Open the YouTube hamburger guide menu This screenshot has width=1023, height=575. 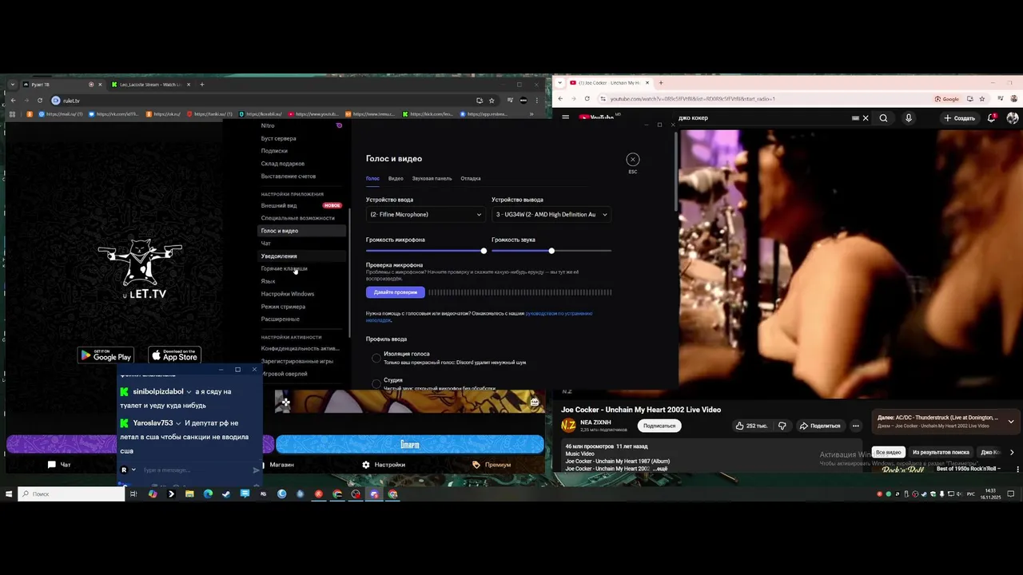pos(565,117)
